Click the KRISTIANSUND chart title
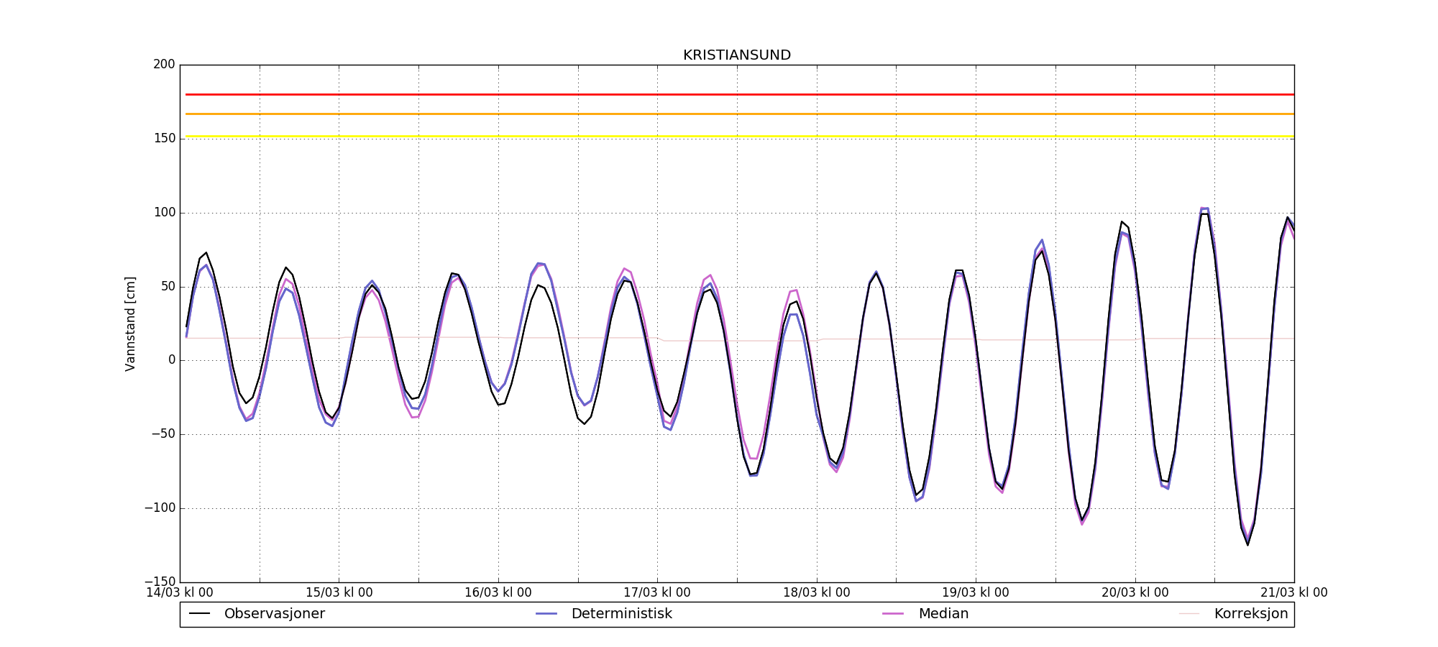 (x=736, y=55)
